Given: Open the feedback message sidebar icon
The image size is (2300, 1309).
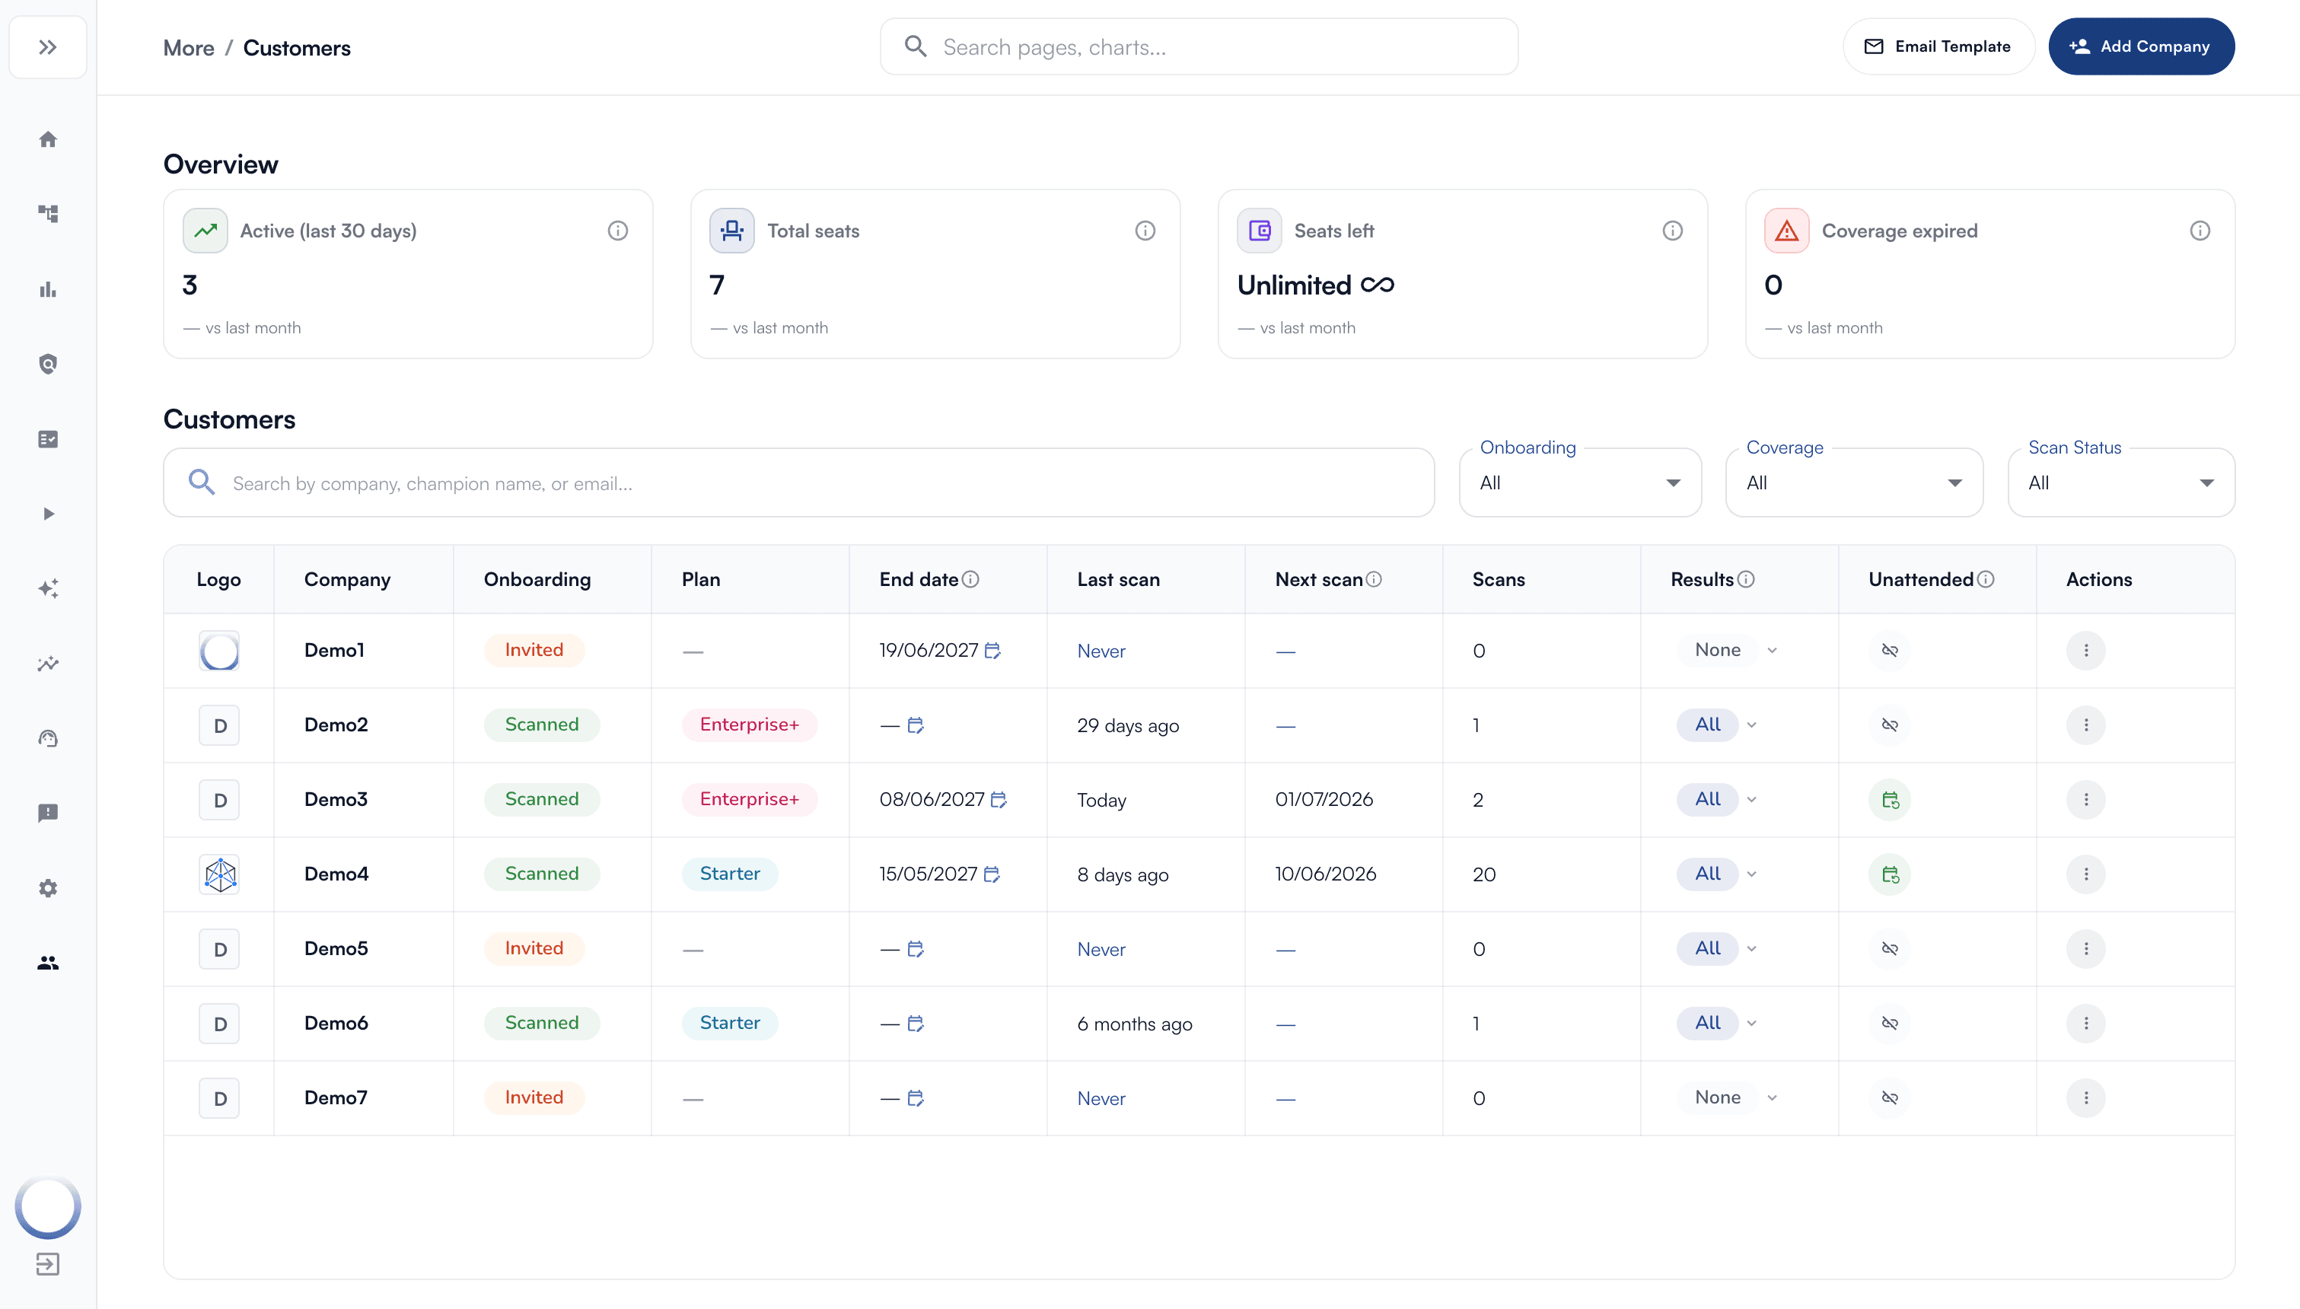Looking at the screenshot, I should [x=48, y=813].
